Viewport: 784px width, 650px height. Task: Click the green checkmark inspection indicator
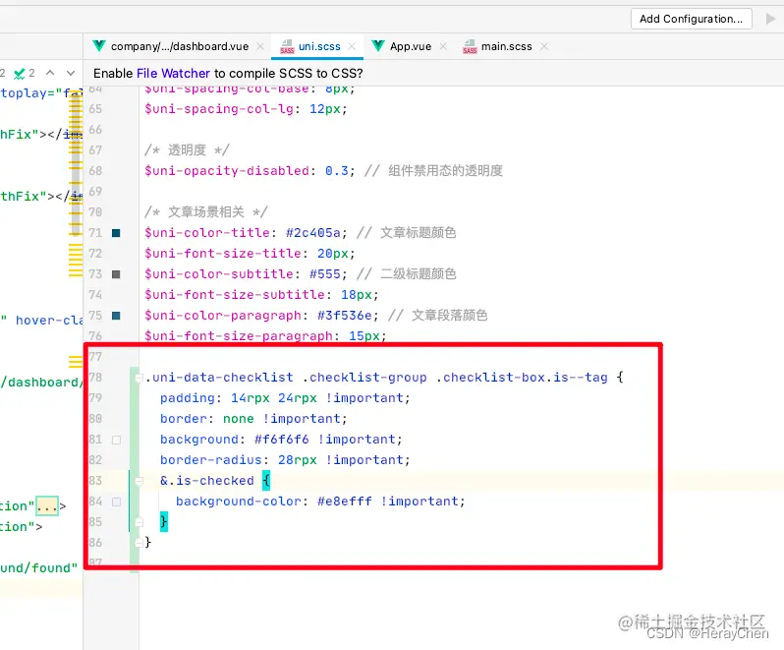pyautogui.click(x=19, y=74)
